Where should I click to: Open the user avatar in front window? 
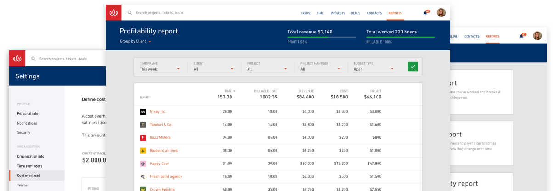click(x=441, y=13)
